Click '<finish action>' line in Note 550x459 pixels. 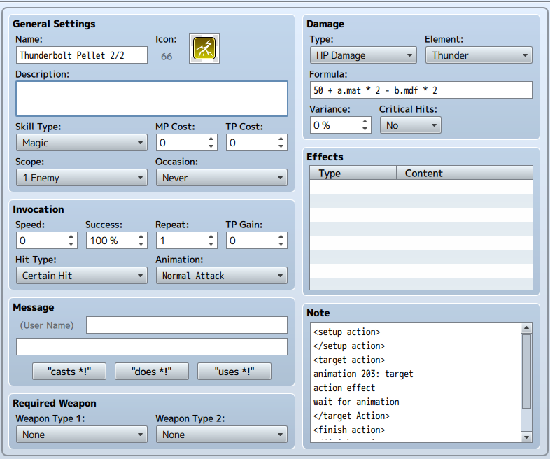click(349, 430)
